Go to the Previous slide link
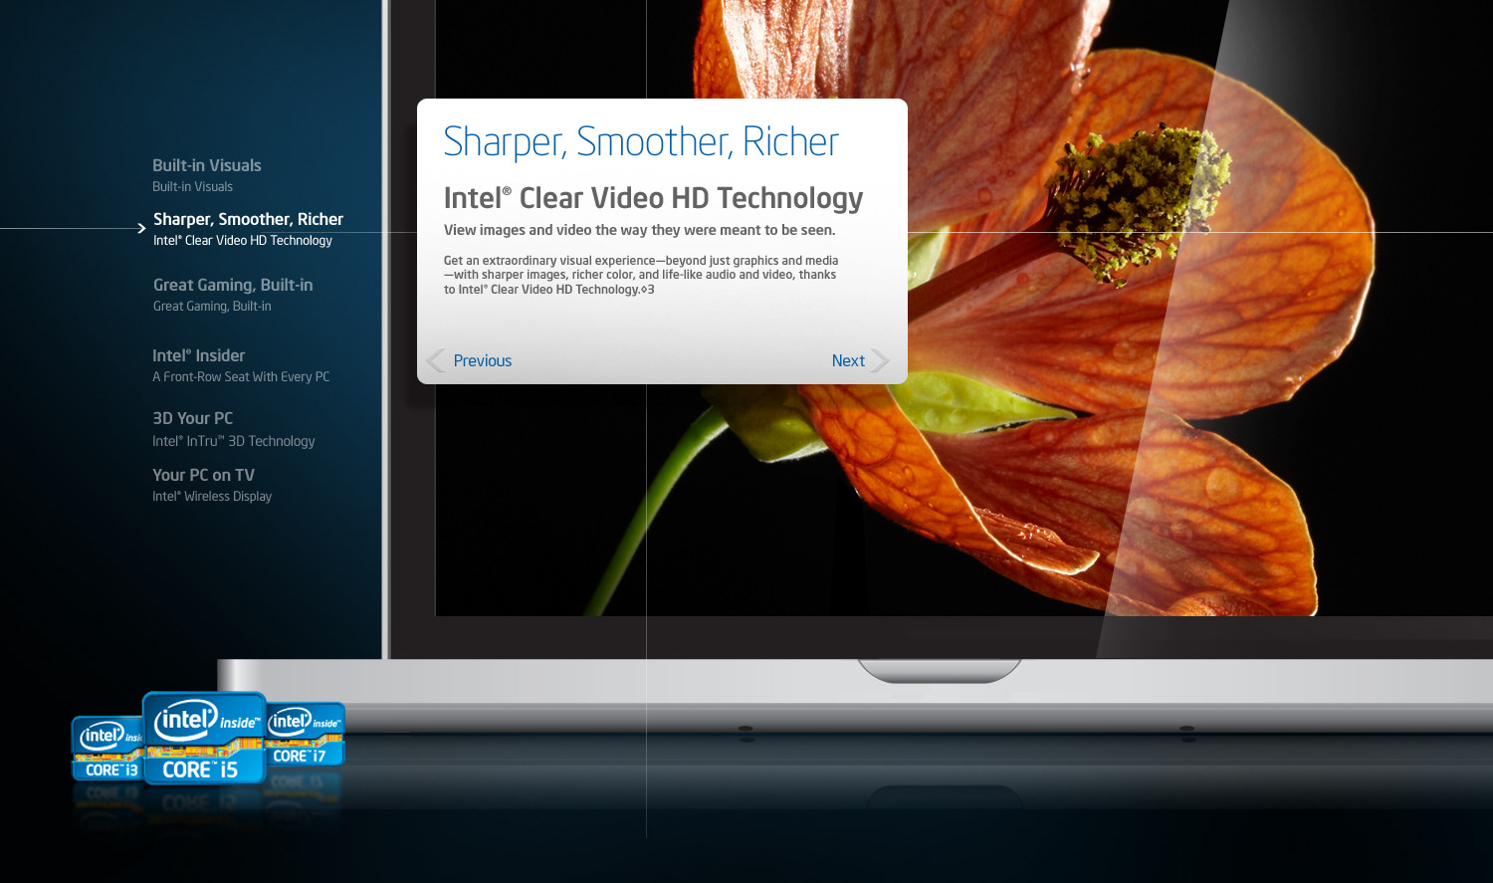Image resolution: width=1493 pixels, height=883 pixels. pos(483,360)
